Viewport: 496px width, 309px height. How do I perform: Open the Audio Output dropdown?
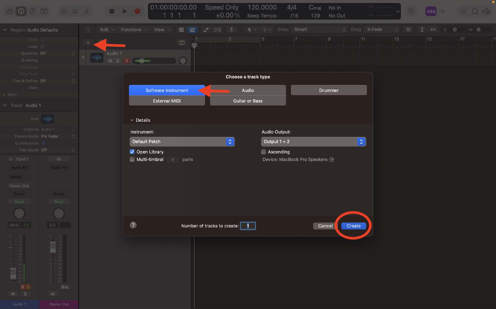click(x=313, y=141)
